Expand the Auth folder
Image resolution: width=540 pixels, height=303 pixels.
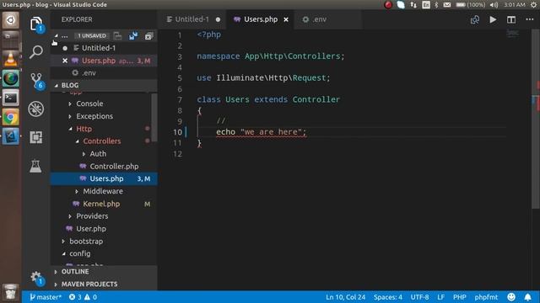[x=98, y=154]
